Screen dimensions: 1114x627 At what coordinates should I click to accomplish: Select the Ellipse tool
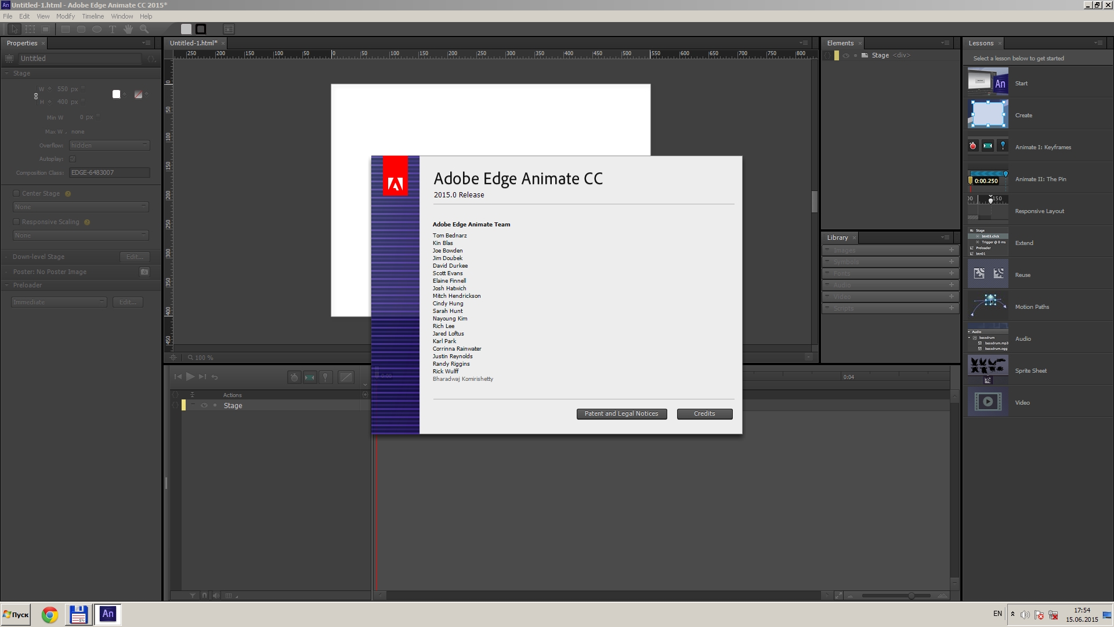(x=97, y=29)
